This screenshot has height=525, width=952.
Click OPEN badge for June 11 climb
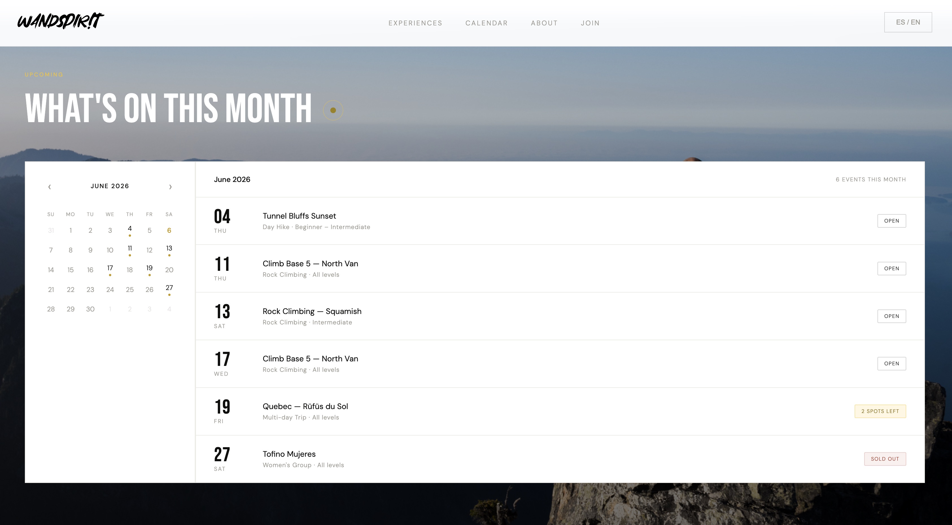[891, 268]
